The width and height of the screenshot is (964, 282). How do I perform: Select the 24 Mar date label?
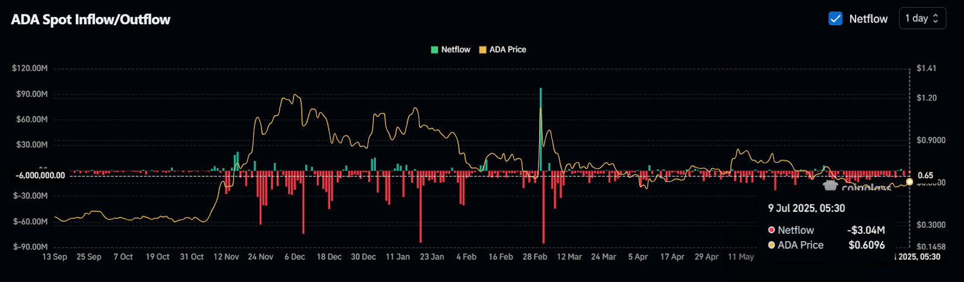coord(604,257)
